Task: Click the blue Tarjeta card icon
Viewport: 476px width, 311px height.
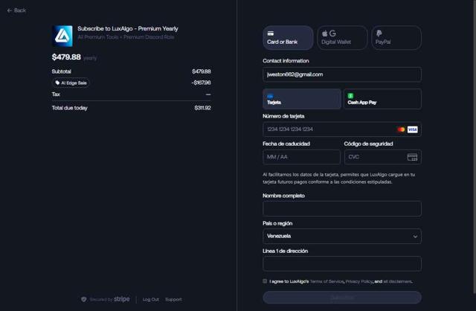Action: pos(270,96)
